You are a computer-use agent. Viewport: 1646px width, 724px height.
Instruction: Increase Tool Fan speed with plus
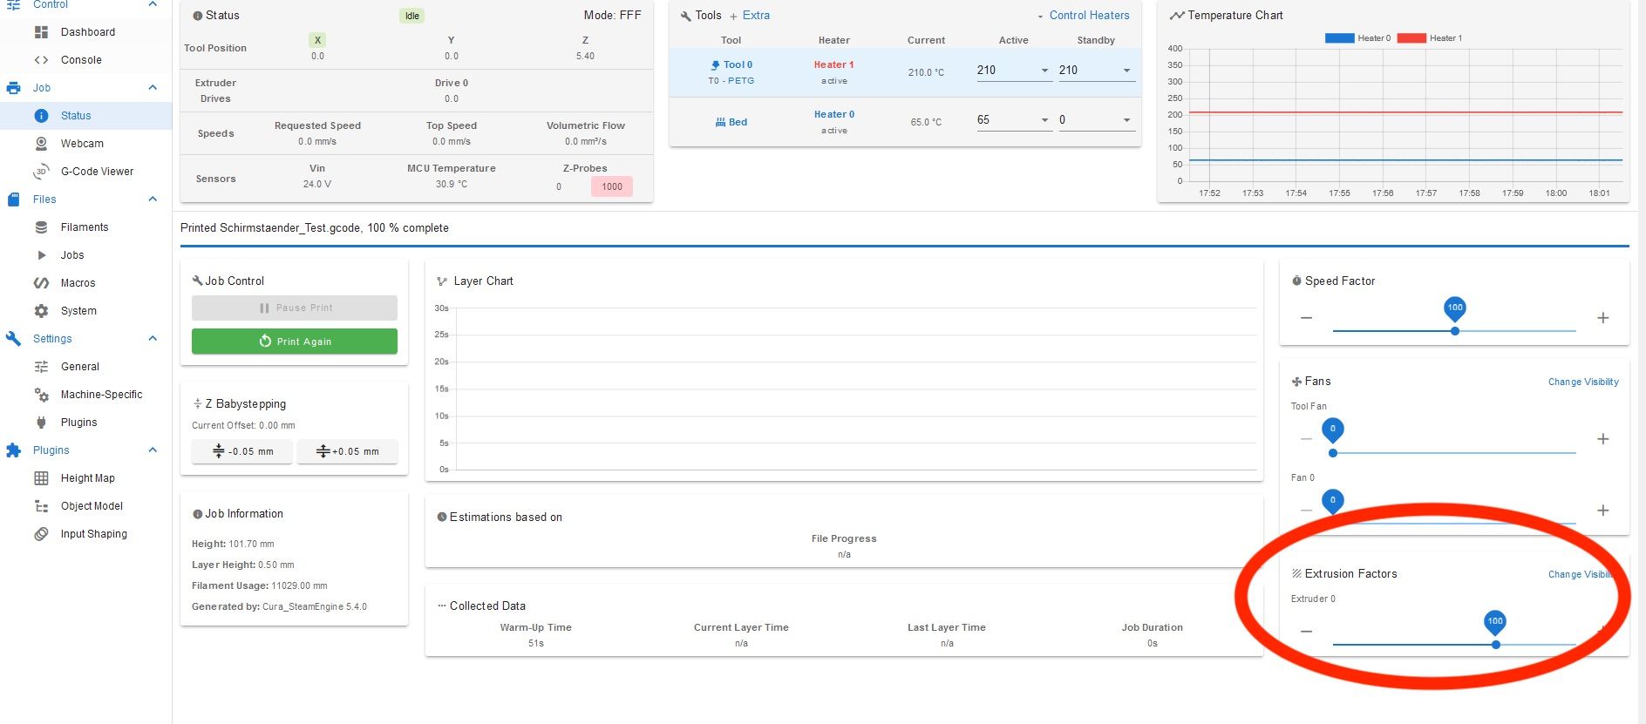(1602, 439)
